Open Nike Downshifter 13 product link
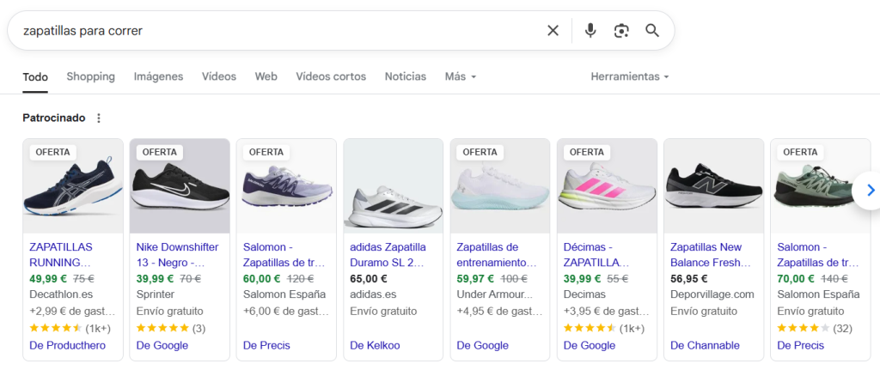Screen dimensions: 880x382 pos(178,254)
